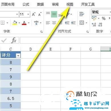Align text left icon
Screen dimensions: 111x111
[x=48, y=23]
